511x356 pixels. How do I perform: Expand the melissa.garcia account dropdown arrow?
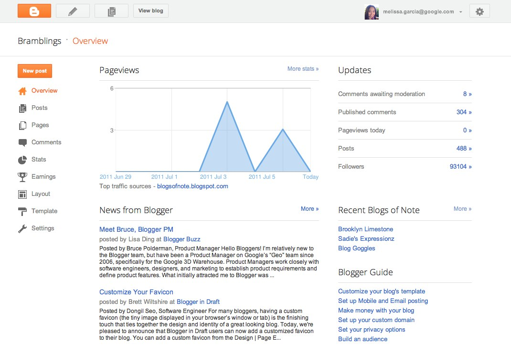[x=460, y=12]
